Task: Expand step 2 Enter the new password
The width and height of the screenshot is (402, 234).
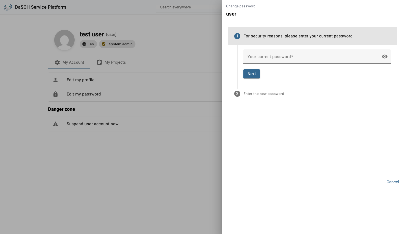Action: 264,94
